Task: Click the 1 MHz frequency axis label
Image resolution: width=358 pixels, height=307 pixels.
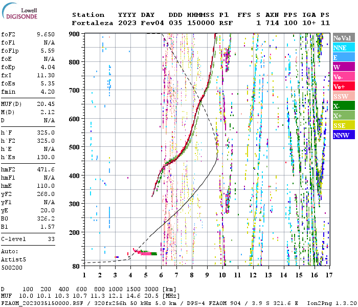Action: coord(84,275)
